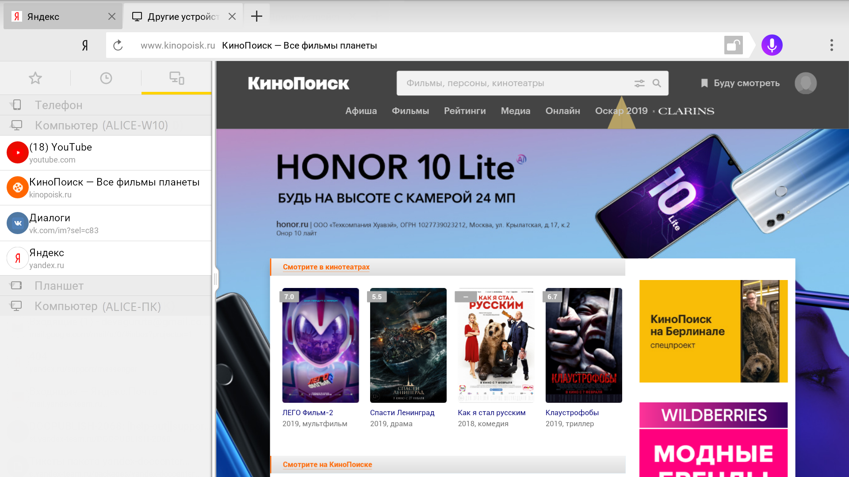Switch to the Other devices panel tab
The width and height of the screenshot is (849, 477).
pos(177,78)
